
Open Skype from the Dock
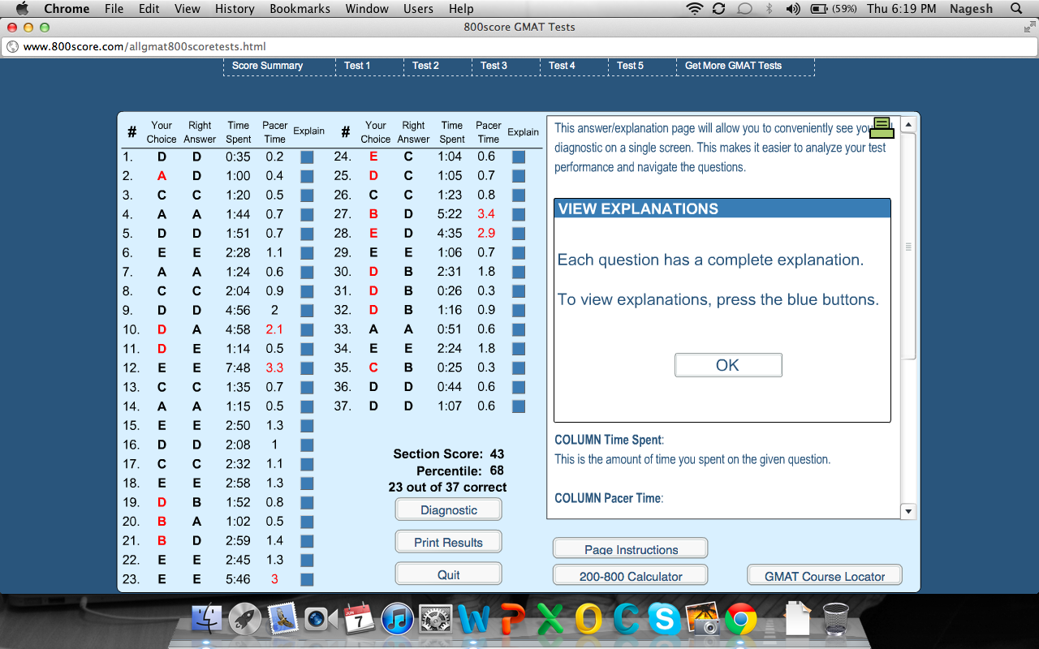pyautogui.click(x=665, y=619)
